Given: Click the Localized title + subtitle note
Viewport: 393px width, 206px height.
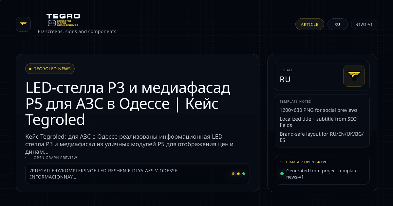Looking at the screenshot, I should point(318,122).
